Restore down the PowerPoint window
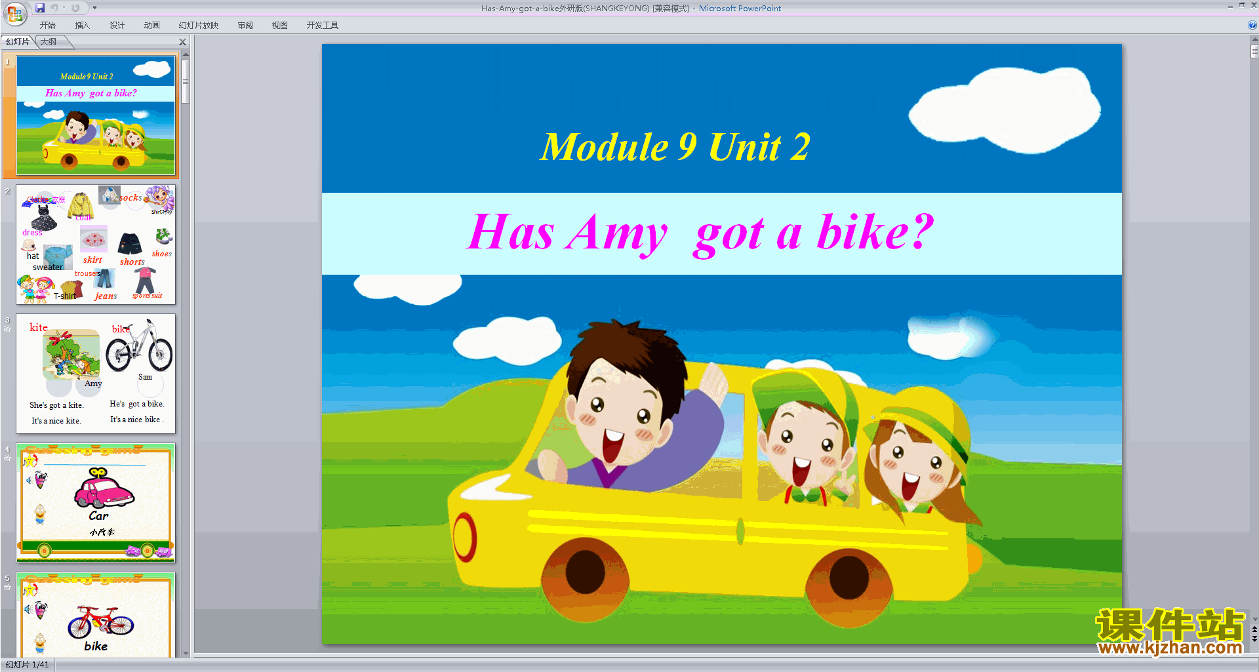 coord(1242,5)
